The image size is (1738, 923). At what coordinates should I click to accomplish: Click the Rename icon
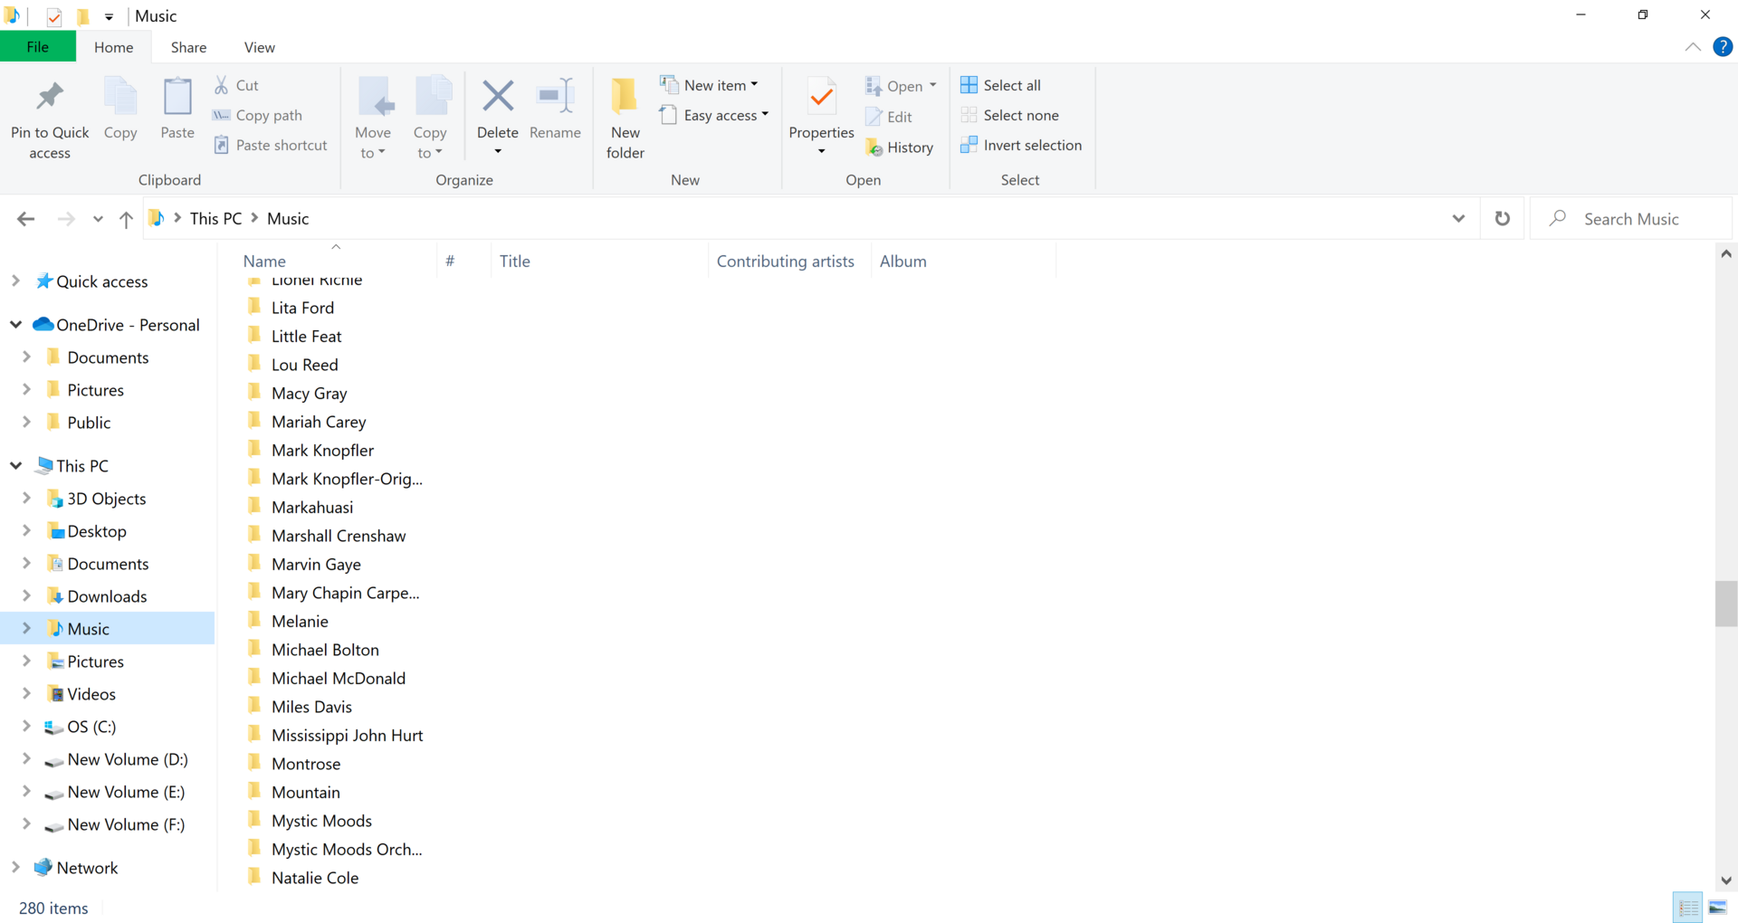pyautogui.click(x=555, y=96)
